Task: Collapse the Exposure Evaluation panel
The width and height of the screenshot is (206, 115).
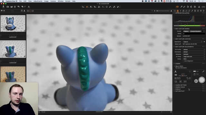Action: (x=174, y=13)
